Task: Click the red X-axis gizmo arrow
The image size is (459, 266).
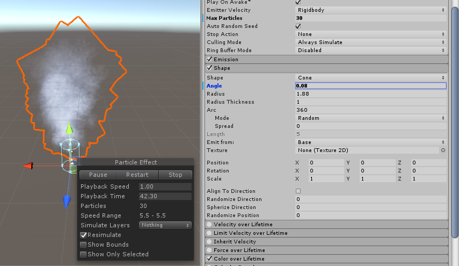Action: 27,166
